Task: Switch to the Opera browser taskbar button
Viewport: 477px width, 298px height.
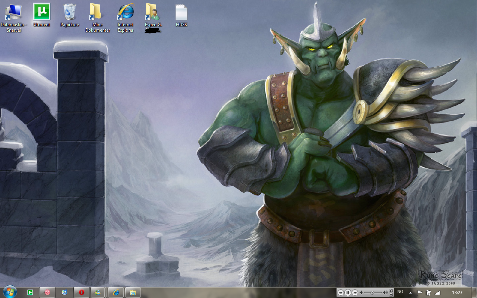Action: pos(81,292)
